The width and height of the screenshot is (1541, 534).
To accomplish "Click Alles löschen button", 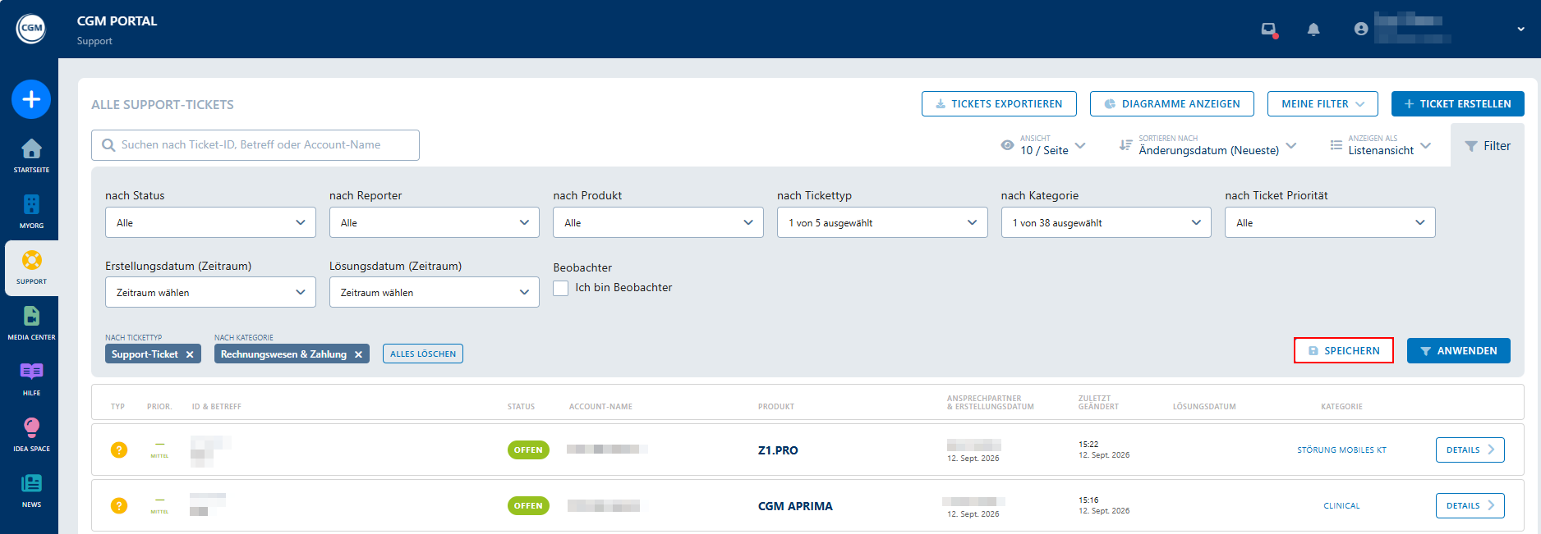I will 423,354.
